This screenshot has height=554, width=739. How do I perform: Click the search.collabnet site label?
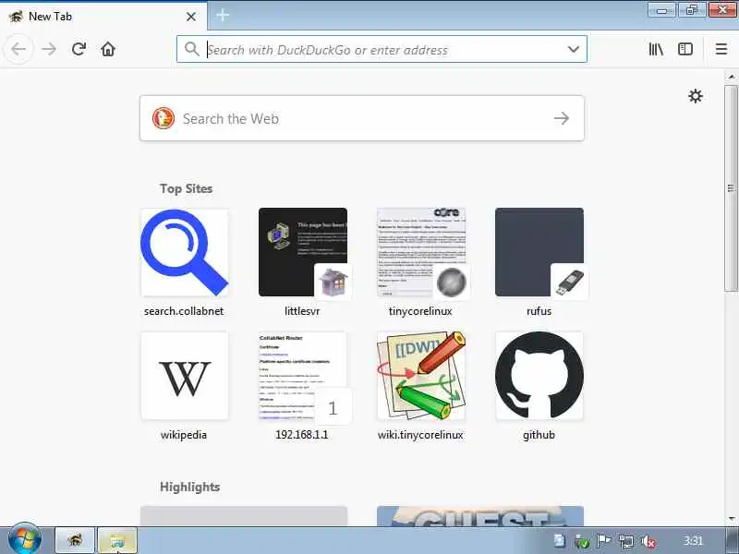tap(184, 311)
